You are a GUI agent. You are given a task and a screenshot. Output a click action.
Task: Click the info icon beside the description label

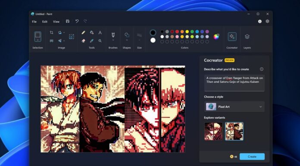click(x=262, y=69)
